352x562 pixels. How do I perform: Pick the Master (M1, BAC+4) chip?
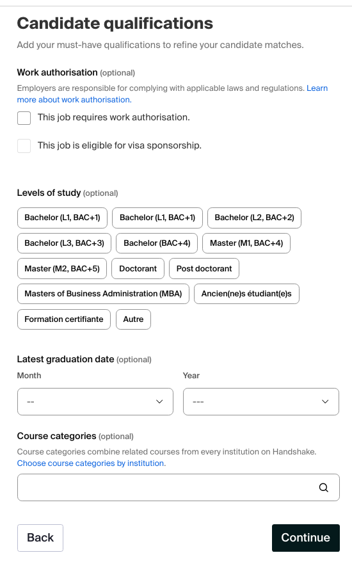coord(246,243)
